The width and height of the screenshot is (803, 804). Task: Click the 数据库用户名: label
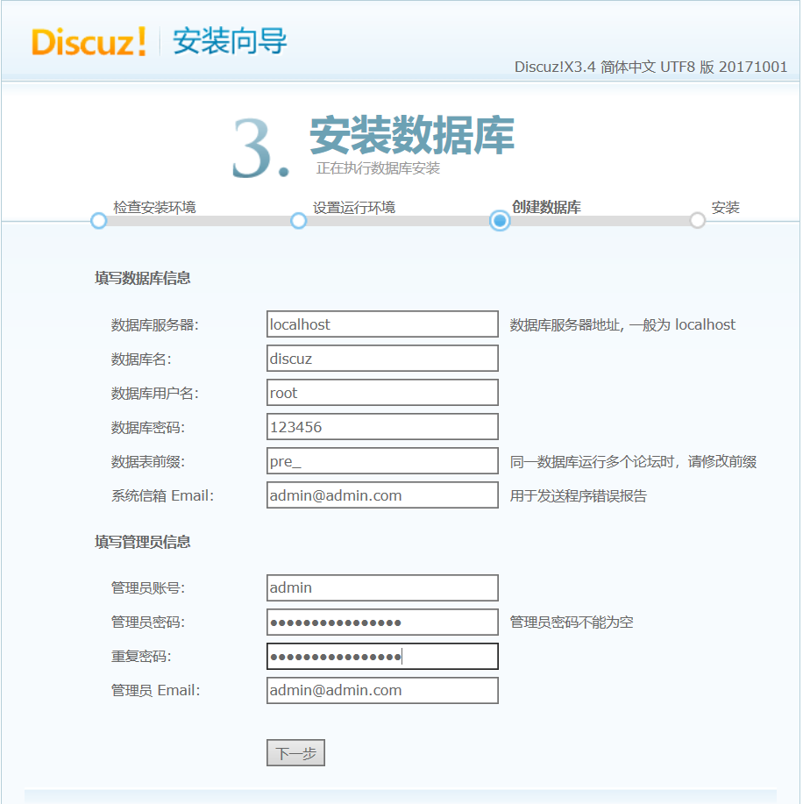pos(155,394)
